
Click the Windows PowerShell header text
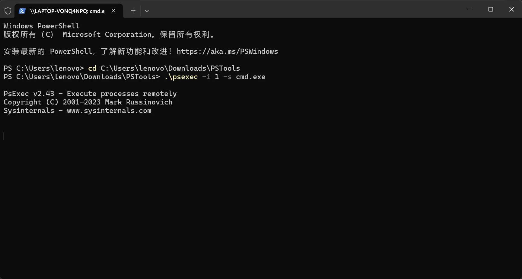(x=41, y=26)
